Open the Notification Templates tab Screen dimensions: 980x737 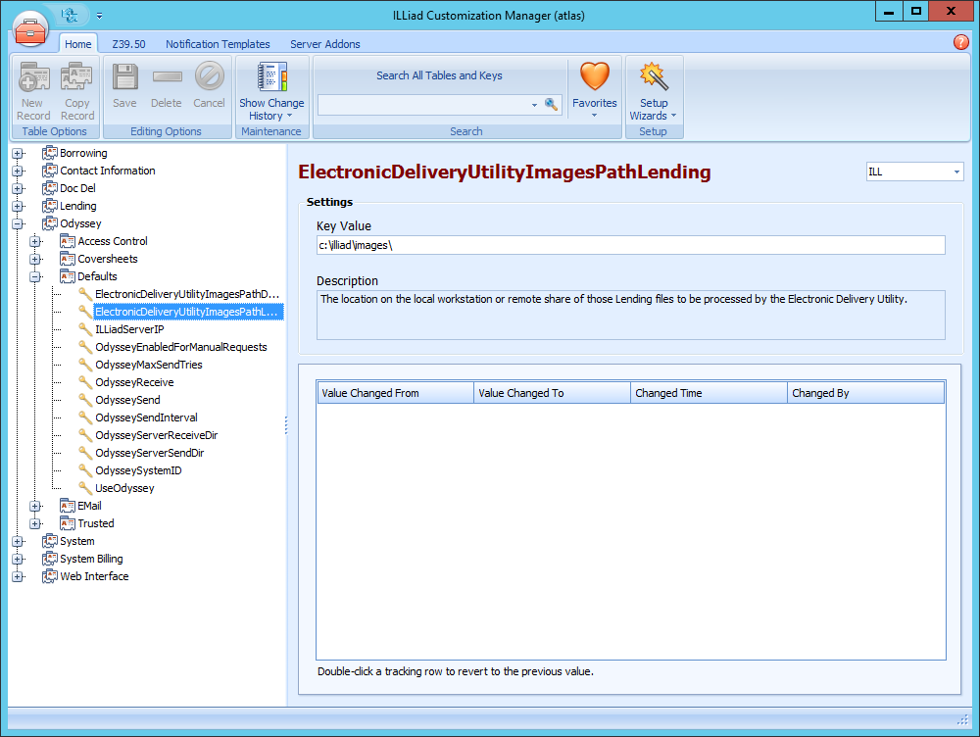[x=218, y=44]
